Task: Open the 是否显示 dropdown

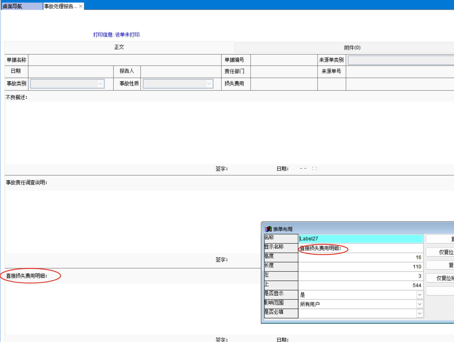Action: pyautogui.click(x=419, y=295)
